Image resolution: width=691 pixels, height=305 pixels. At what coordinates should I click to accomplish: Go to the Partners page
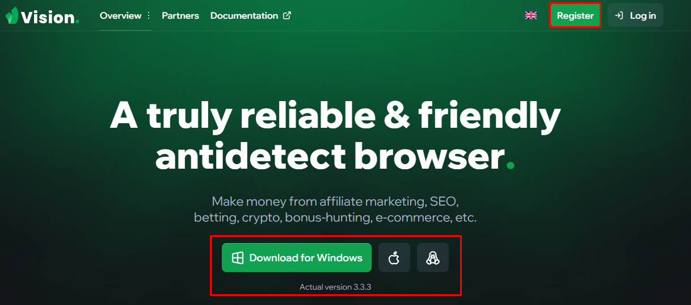coord(180,16)
